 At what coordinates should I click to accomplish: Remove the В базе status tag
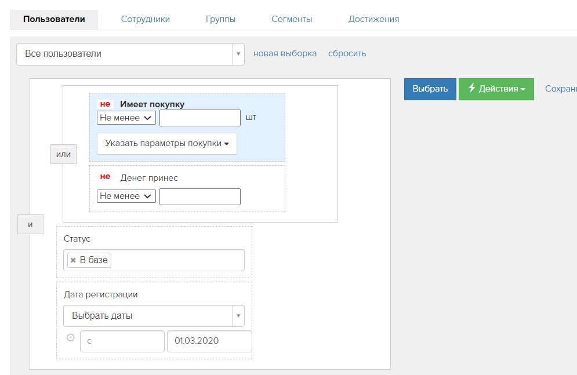(x=73, y=260)
